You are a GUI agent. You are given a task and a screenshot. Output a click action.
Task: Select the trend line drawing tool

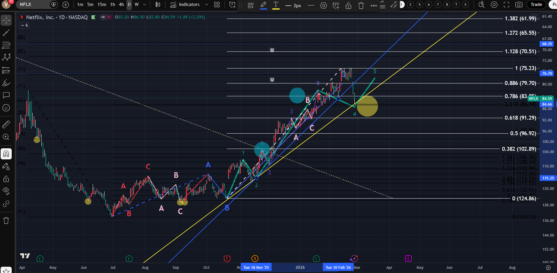[x=6, y=33]
